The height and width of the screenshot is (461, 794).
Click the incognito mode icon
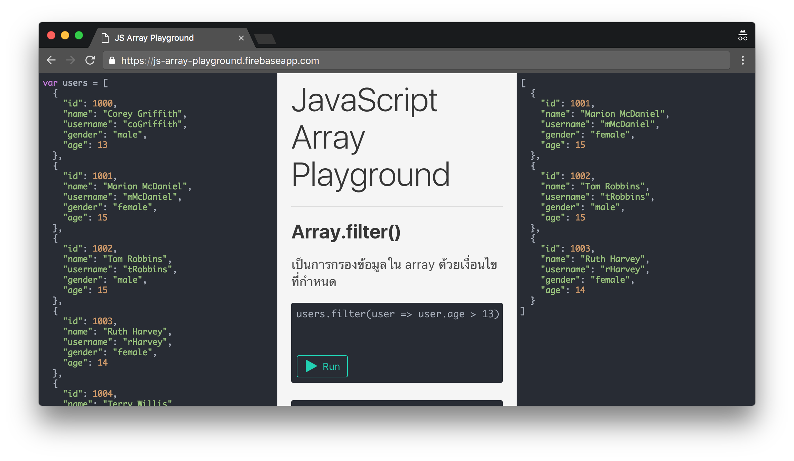click(742, 36)
